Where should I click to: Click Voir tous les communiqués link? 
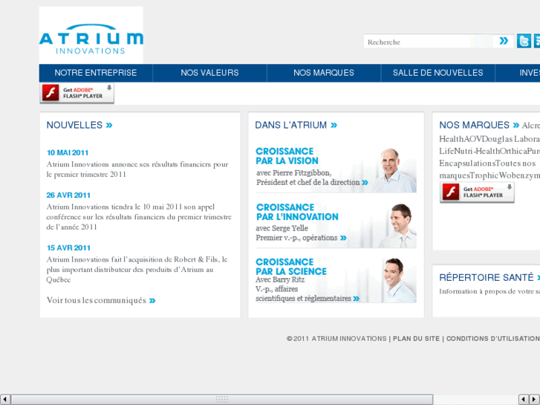(x=97, y=300)
